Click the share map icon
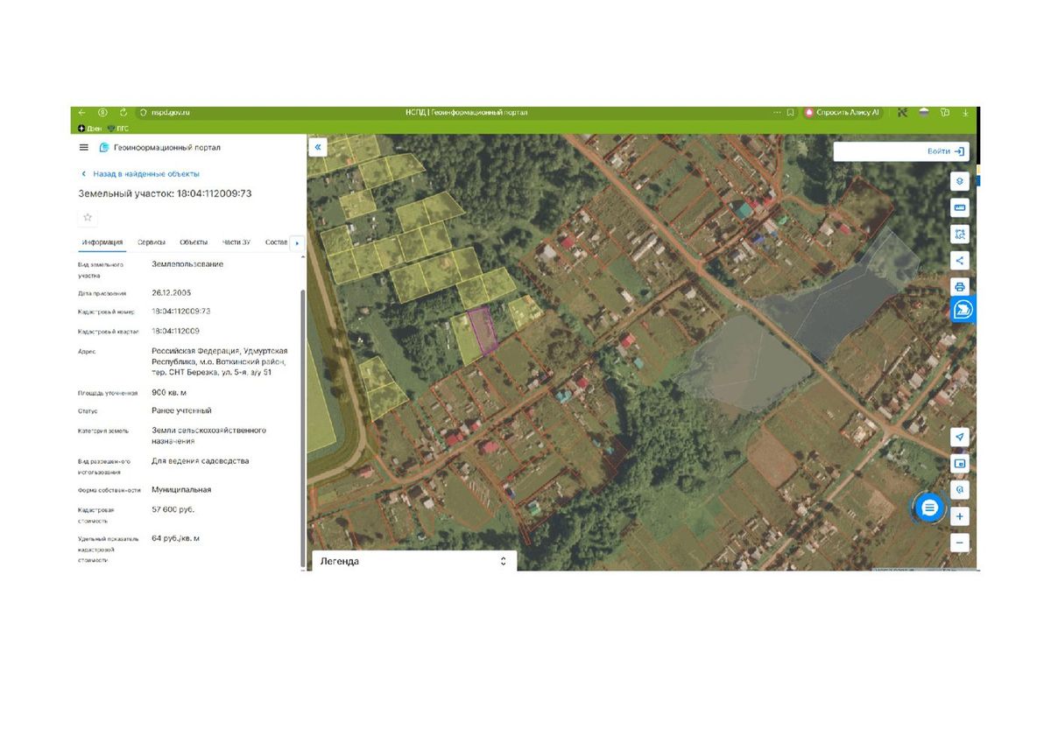1051x743 pixels. (960, 260)
